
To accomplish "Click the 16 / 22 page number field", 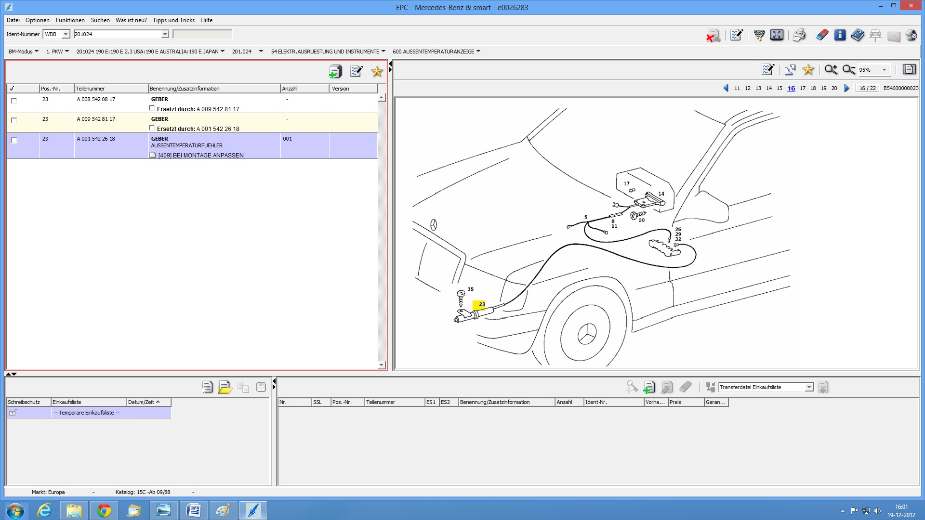I will 868,88.
